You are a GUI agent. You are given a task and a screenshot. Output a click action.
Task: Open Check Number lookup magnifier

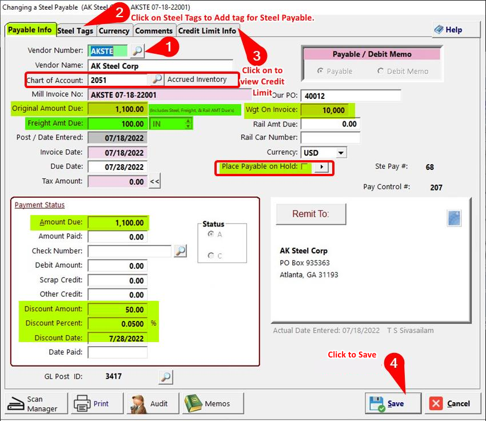click(x=180, y=251)
